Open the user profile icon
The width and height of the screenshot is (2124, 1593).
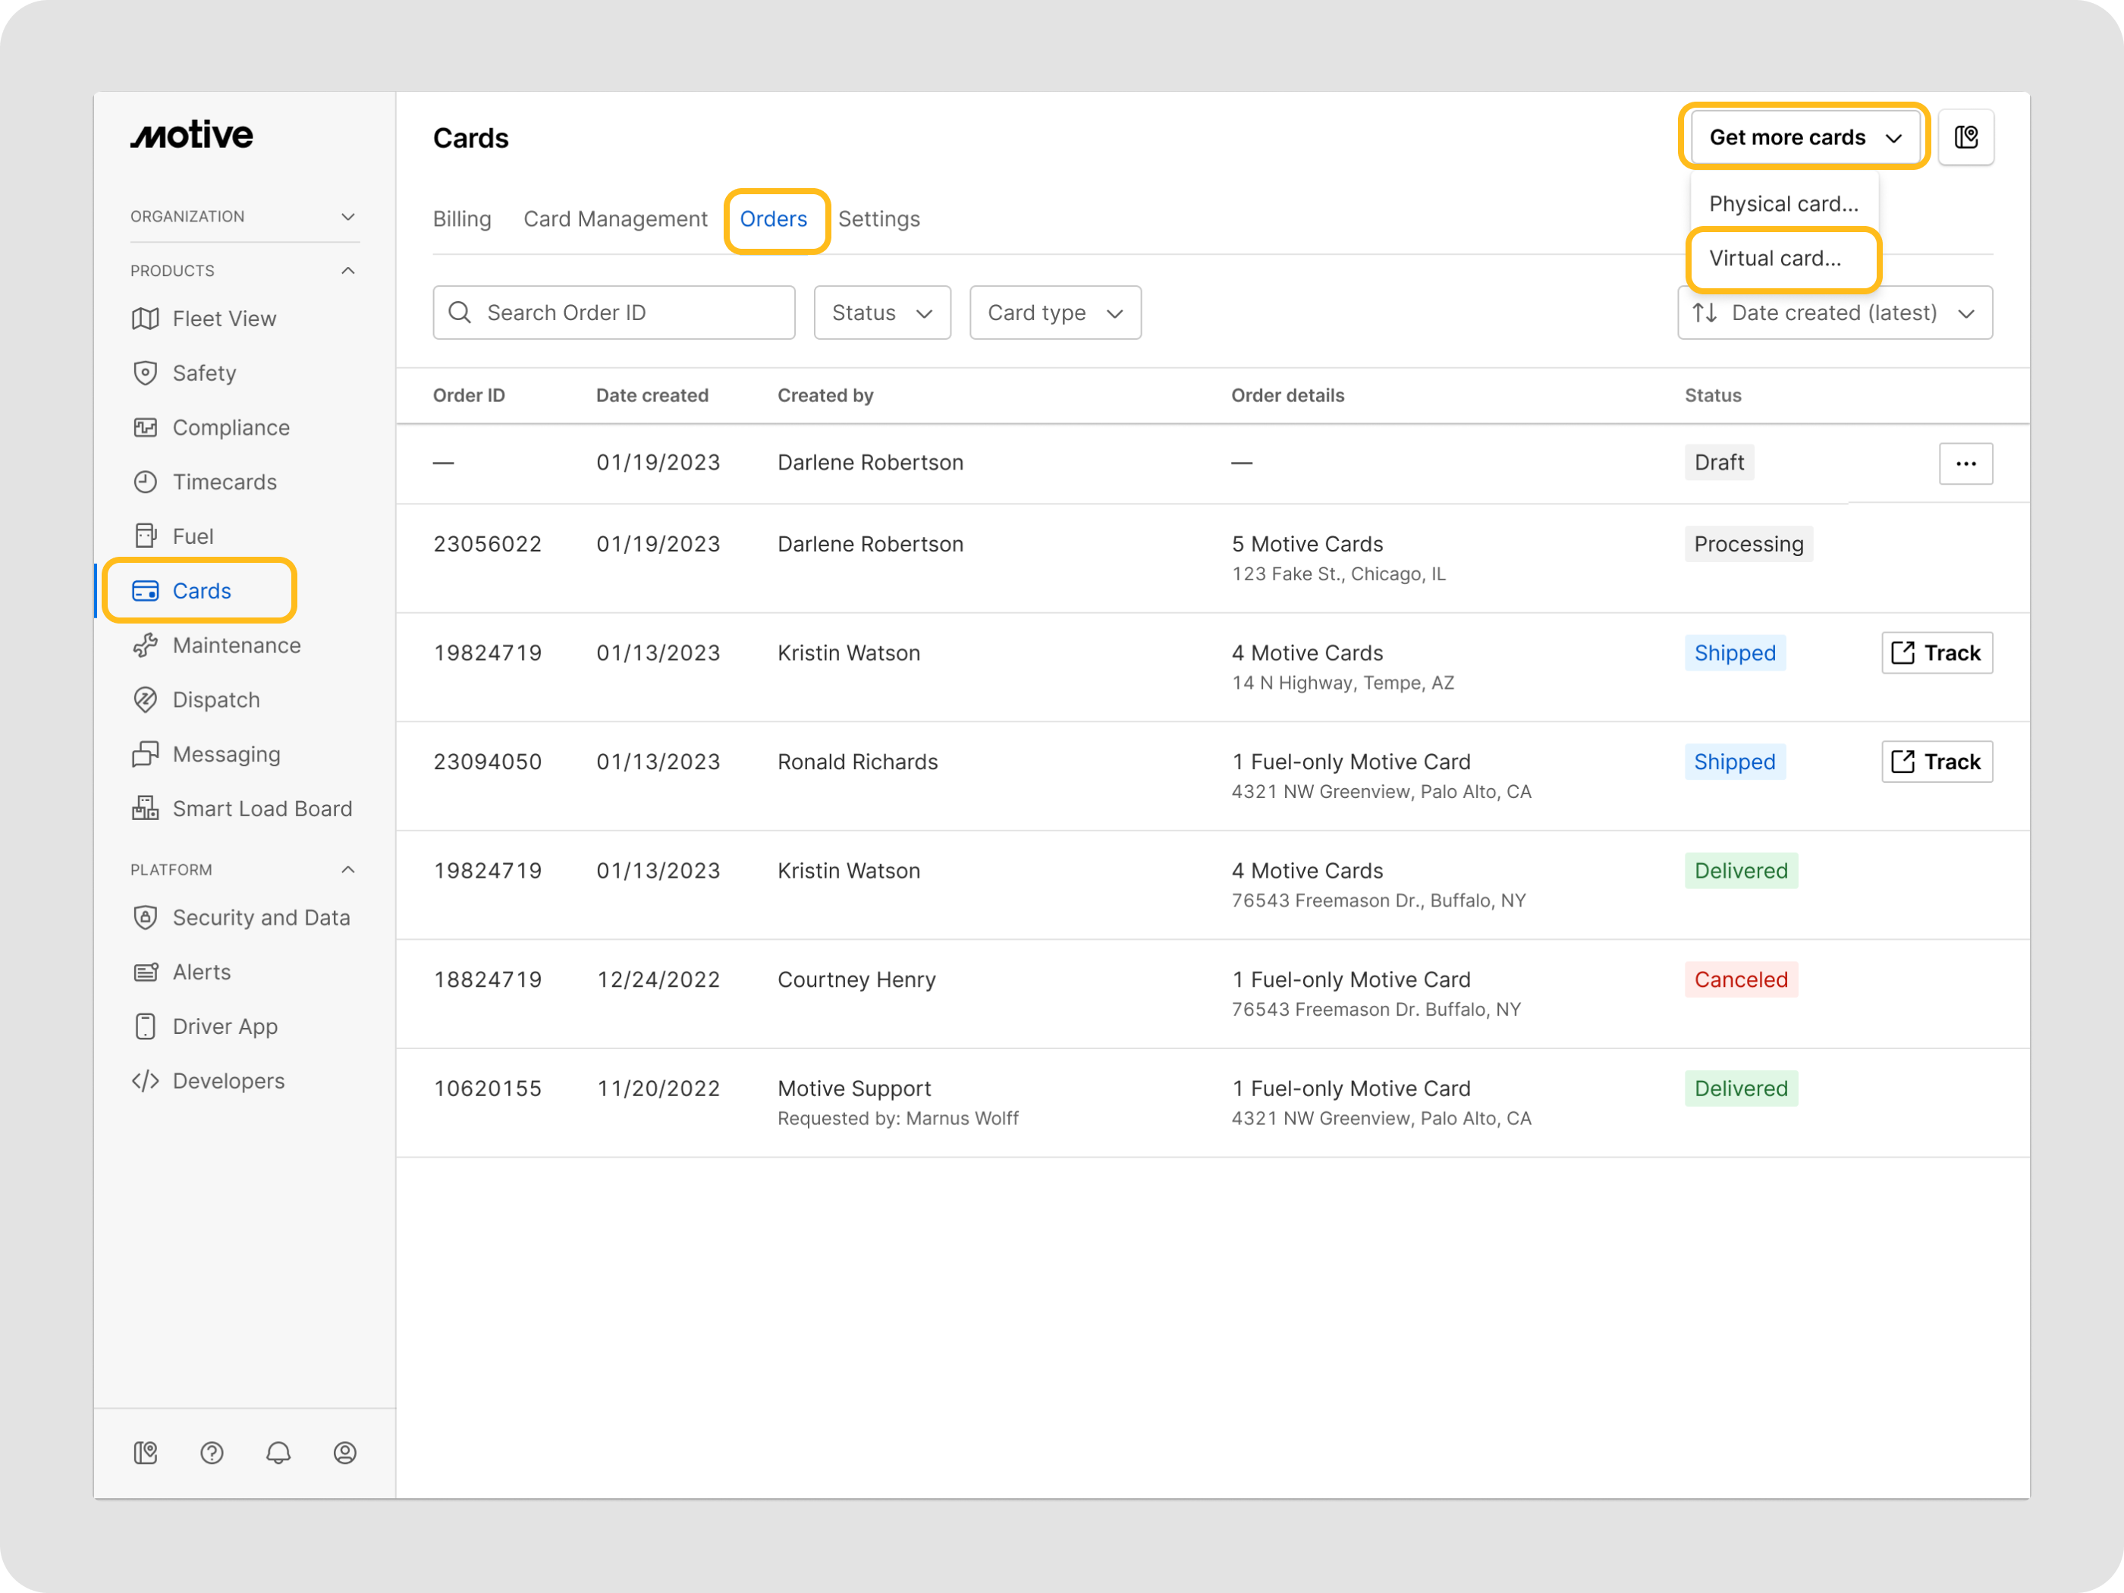pos(344,1453)
